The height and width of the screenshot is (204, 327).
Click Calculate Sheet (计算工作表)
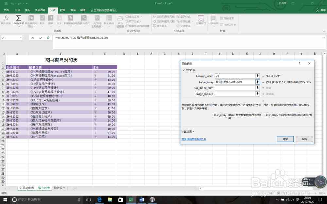(x=228, y=24)
